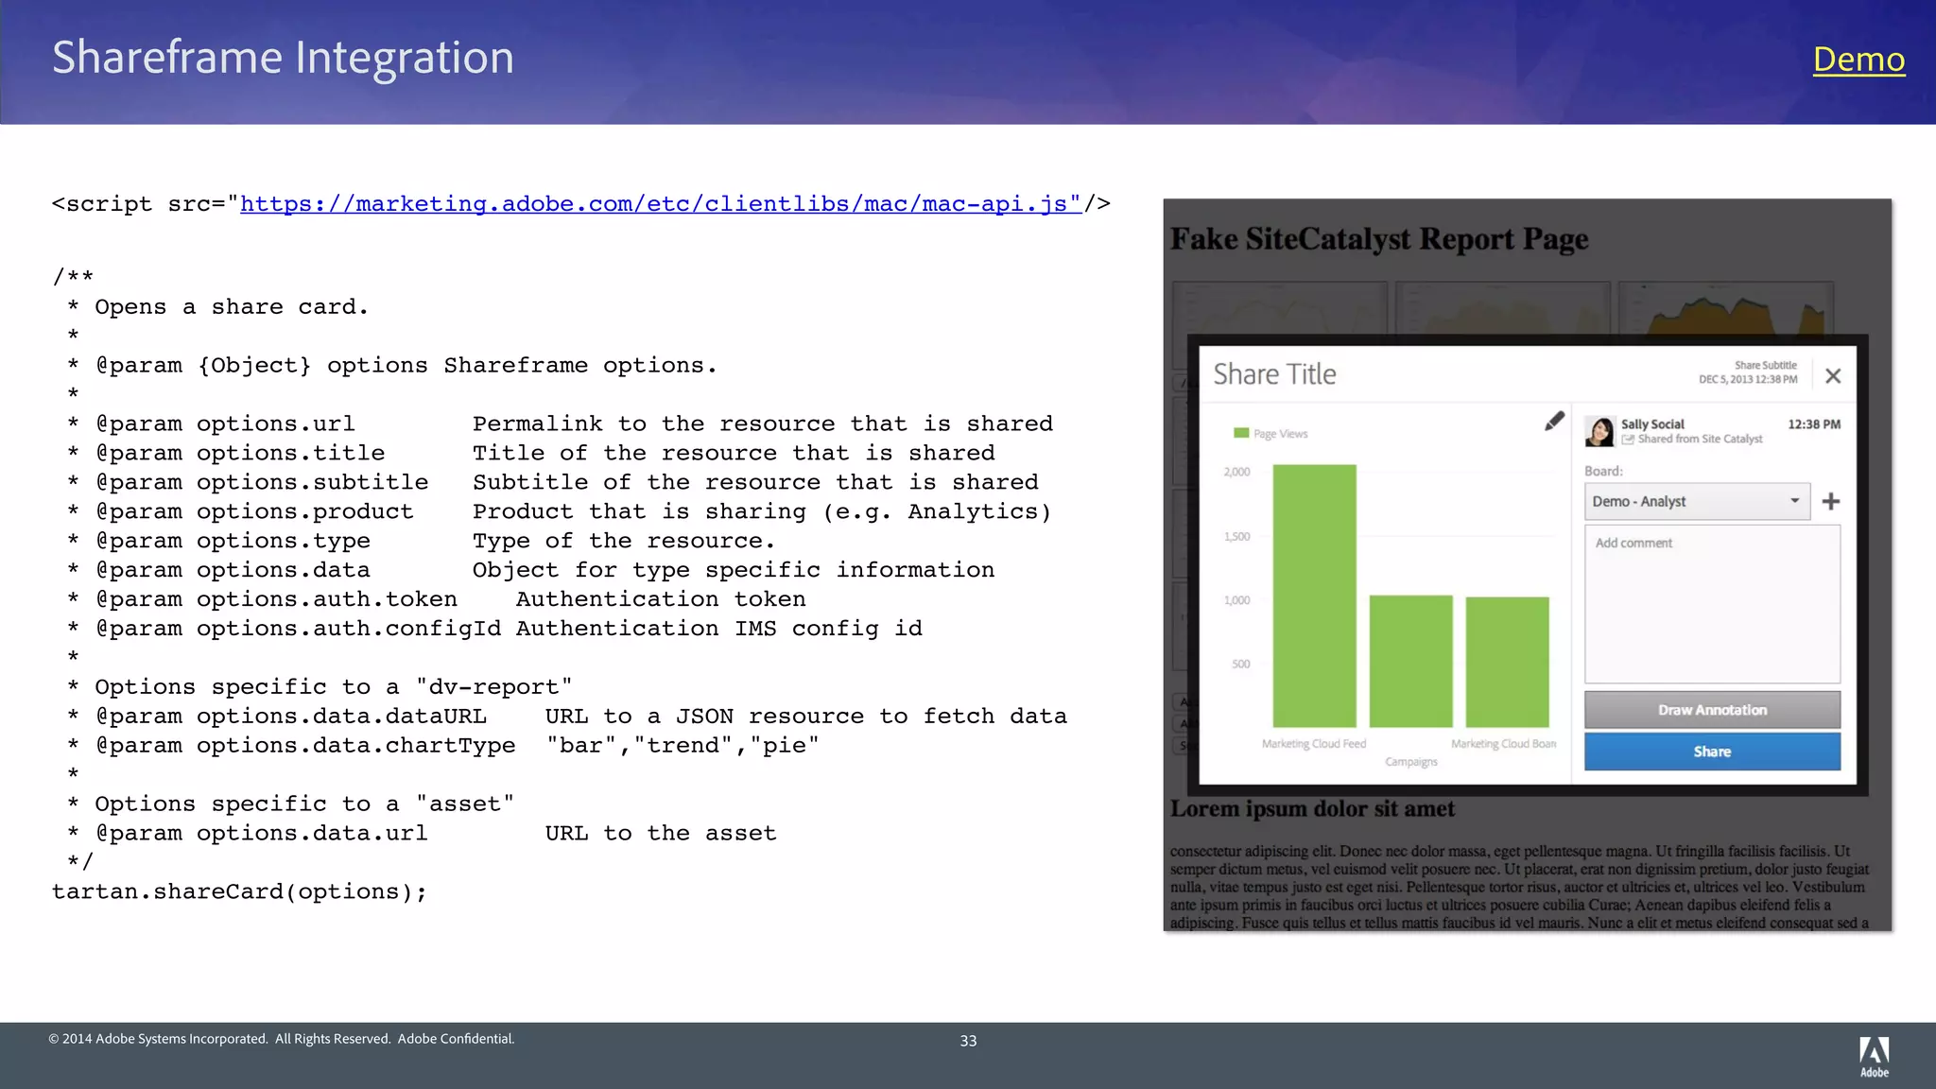1936x1089 pixels.
Task: Click the Fake SiteCatalyst Report Page heading
Action: (x=1378, y=239)
